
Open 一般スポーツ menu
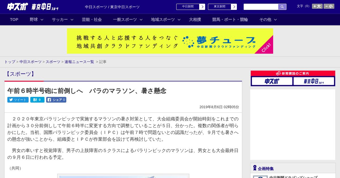125,19
